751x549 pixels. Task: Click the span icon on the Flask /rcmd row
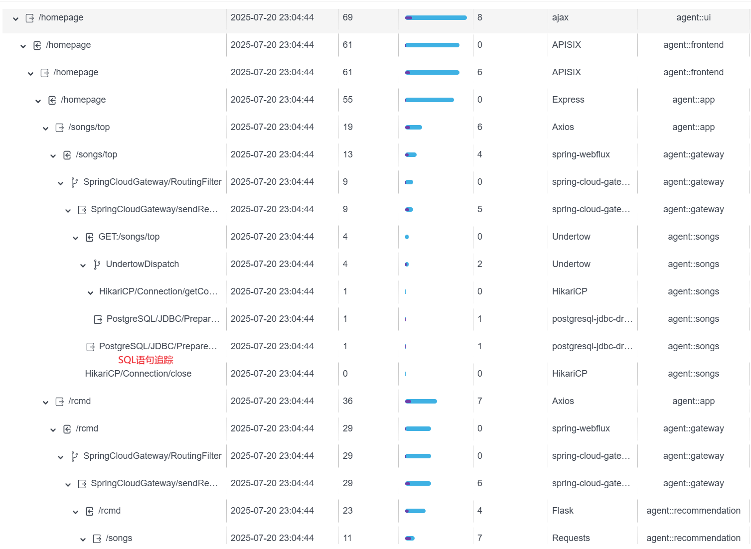click(90, 511)
